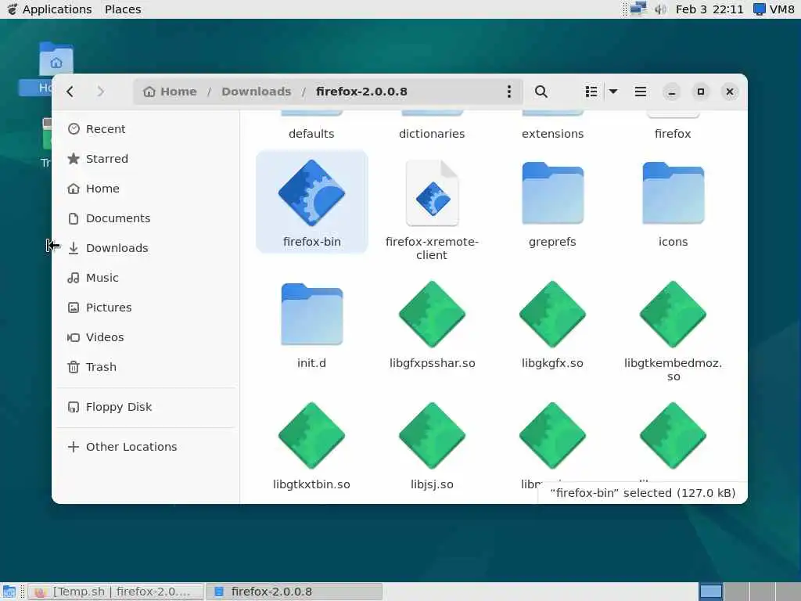This screenshot has width=801, height=601.
Task: Select the firefox-xremote-client file icon
Action: (x=432, y=193)
